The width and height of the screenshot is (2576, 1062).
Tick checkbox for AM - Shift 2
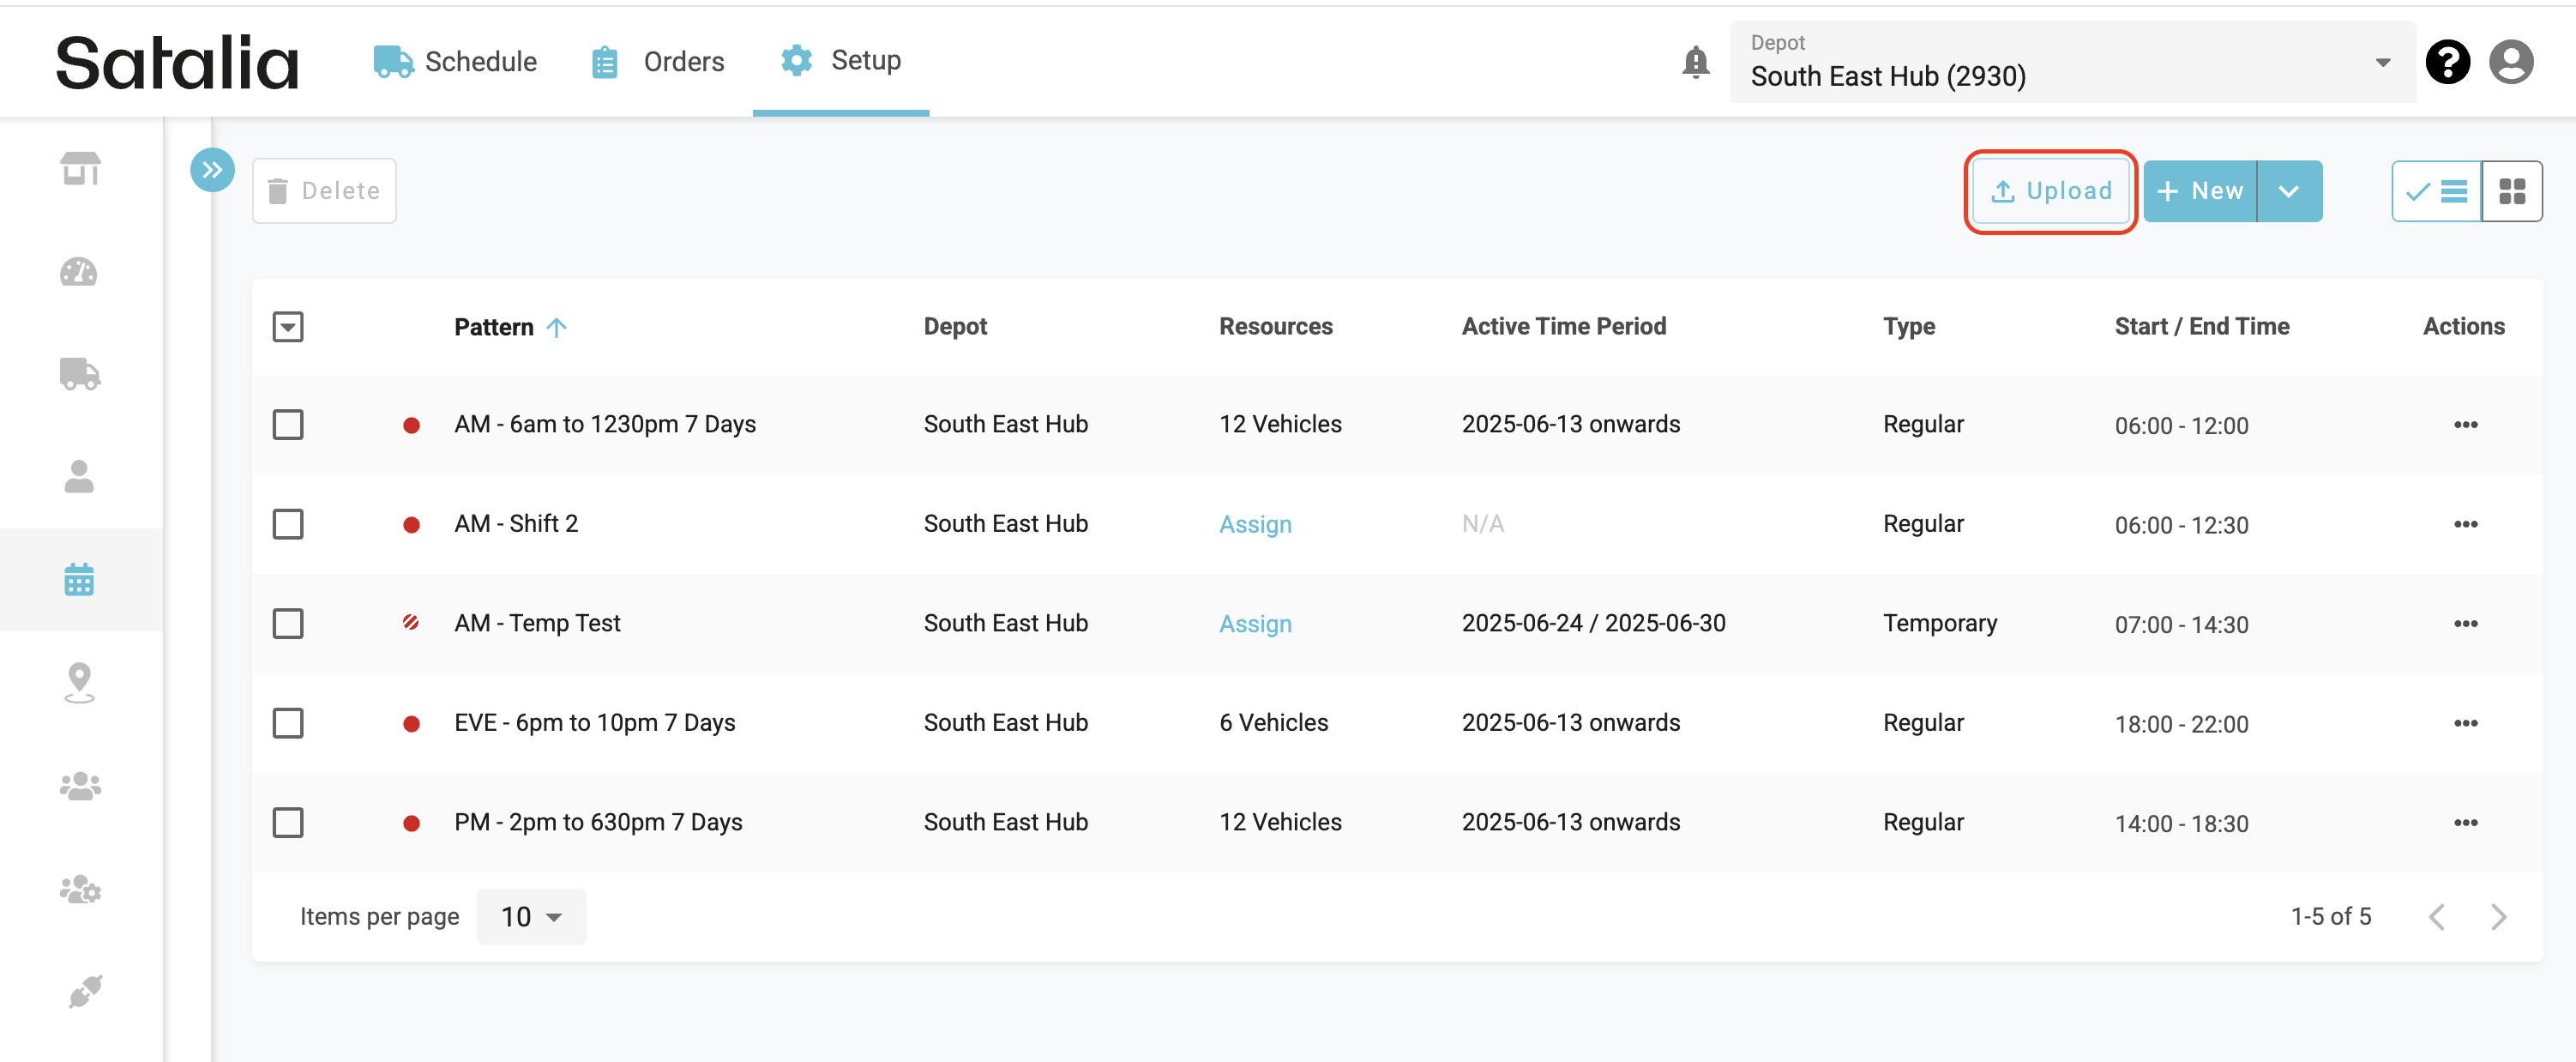[288, 524]
